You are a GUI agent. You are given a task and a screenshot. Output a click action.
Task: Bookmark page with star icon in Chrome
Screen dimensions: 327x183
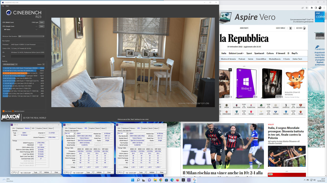306,8
